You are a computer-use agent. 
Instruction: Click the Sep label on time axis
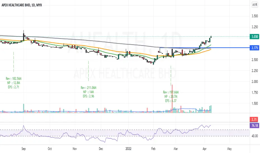(x=23, y=149)
